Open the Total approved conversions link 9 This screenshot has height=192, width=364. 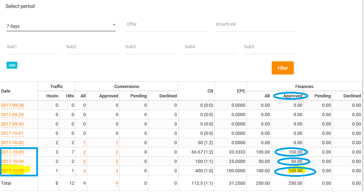[117, 183]
